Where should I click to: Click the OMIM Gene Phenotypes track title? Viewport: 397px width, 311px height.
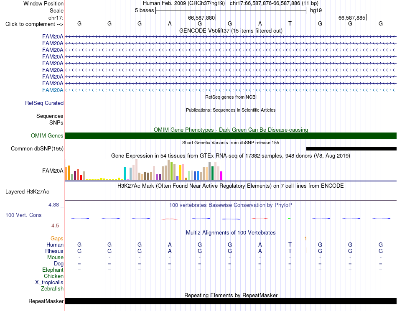tap(231, 130)
